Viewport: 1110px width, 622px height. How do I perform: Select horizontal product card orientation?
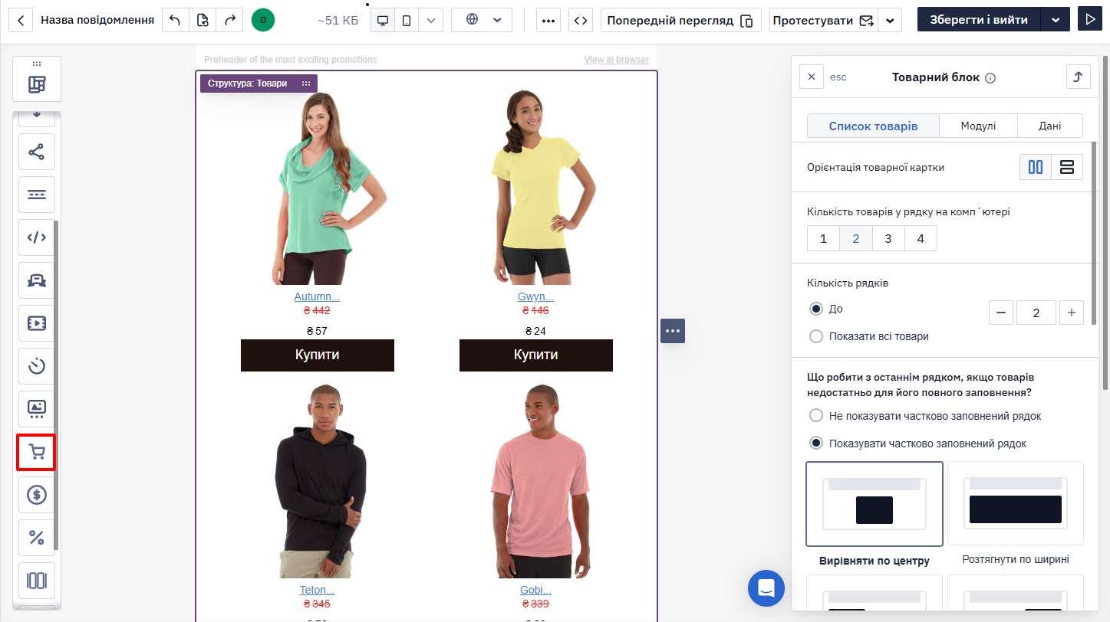coord(1067,167)
